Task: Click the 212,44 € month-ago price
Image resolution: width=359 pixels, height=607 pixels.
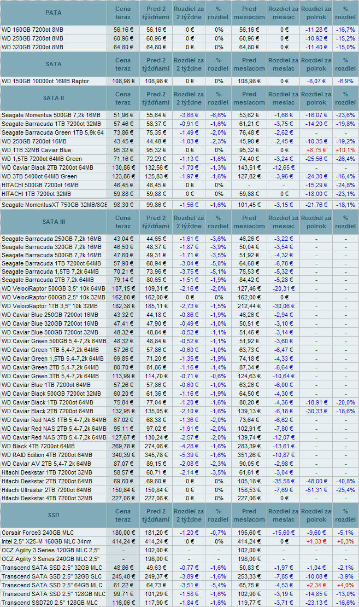Action: tap(249, 306)
